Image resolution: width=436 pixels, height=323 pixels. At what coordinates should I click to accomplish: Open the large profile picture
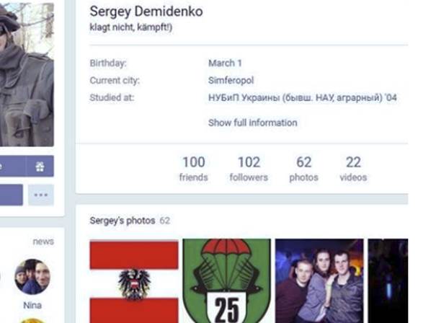coord(27,72)
